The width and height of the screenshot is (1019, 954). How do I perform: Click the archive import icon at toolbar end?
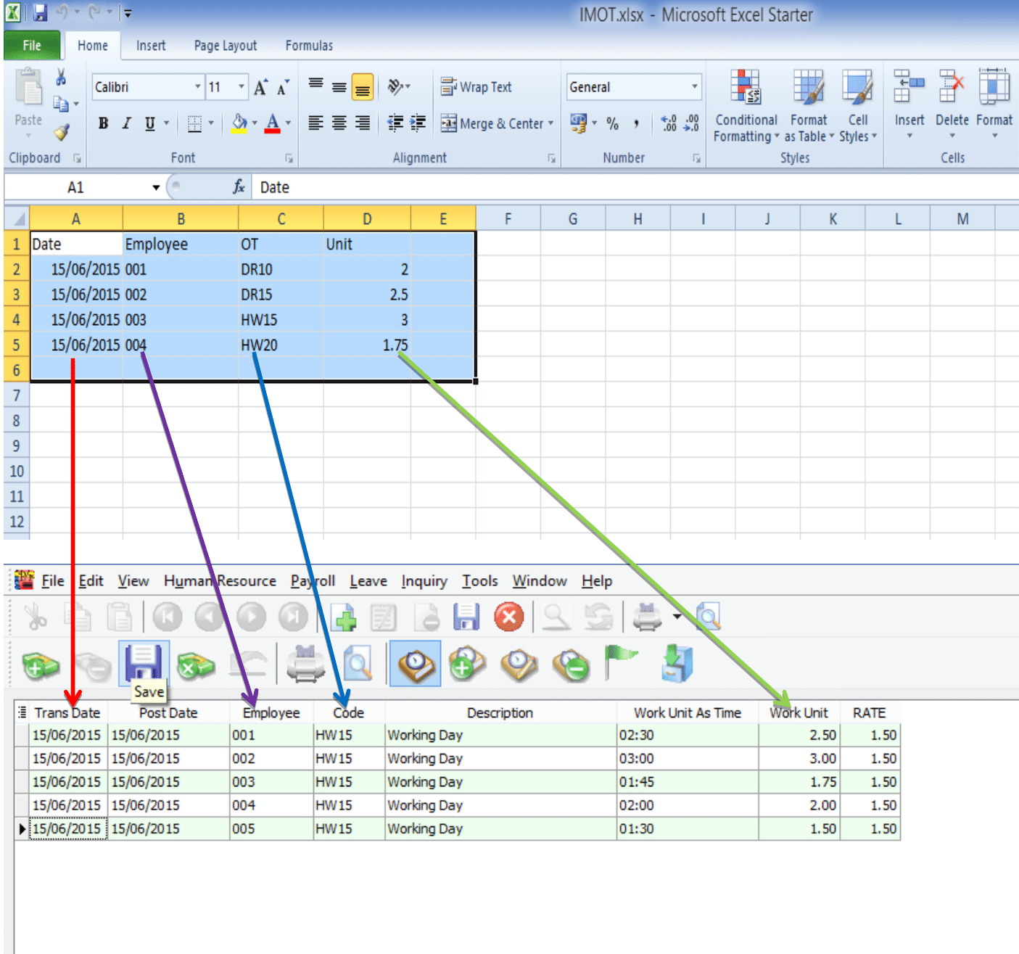coord(675,662)
